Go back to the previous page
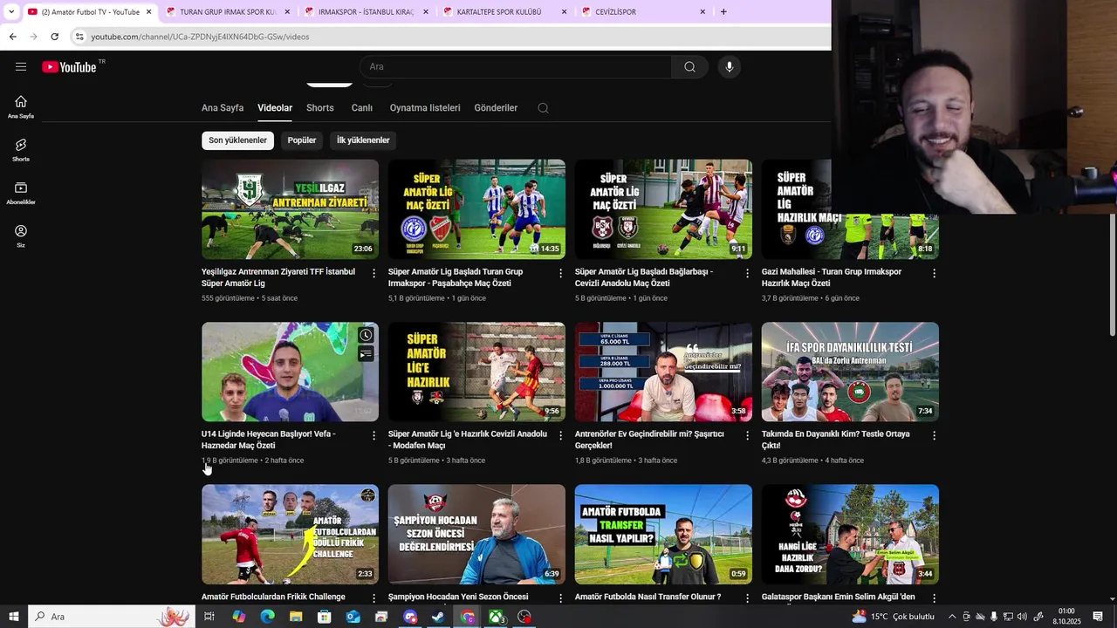Screen dimensions: 1117x628 (12, 37)
